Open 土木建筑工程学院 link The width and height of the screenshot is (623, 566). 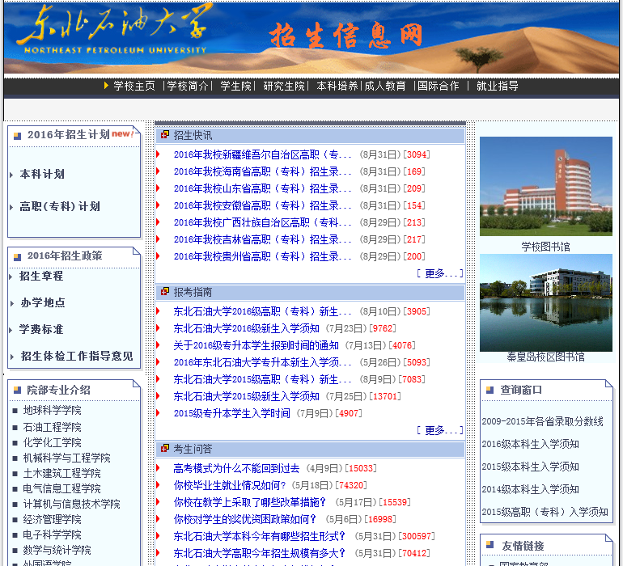(62, 474)
